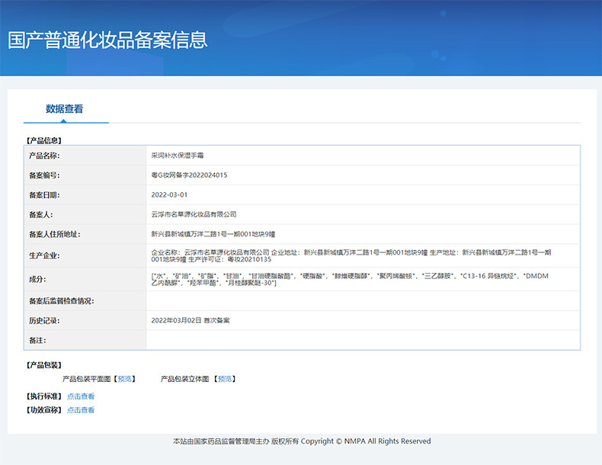The image size is (602, 465).
Task: Open 功效宣称 点击查看 link
Action: tap(81, 410)
